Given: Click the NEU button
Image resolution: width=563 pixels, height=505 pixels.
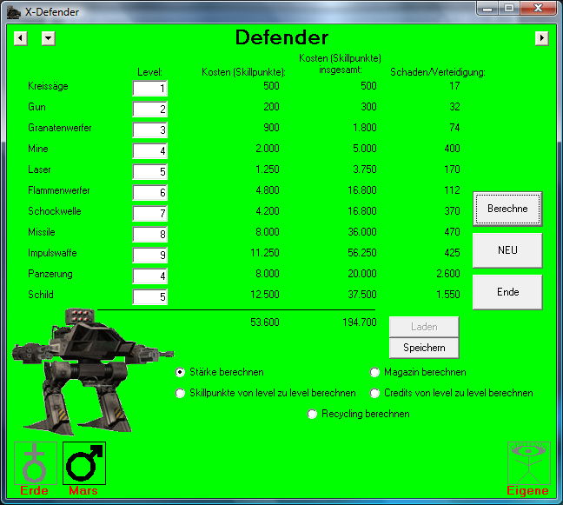Looking at the screenshot, I should [507, 250].
